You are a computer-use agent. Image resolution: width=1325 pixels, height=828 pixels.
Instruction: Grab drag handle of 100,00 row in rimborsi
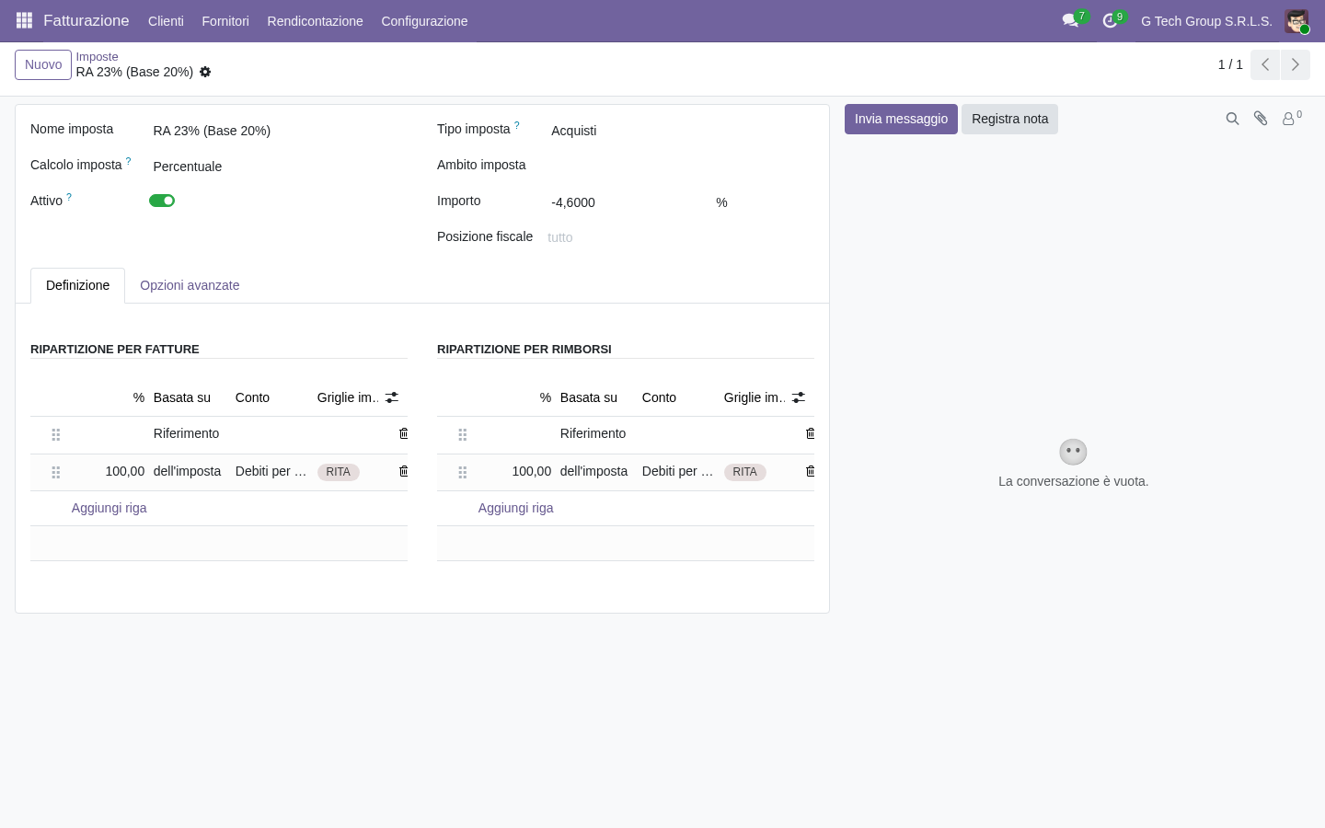463,472
